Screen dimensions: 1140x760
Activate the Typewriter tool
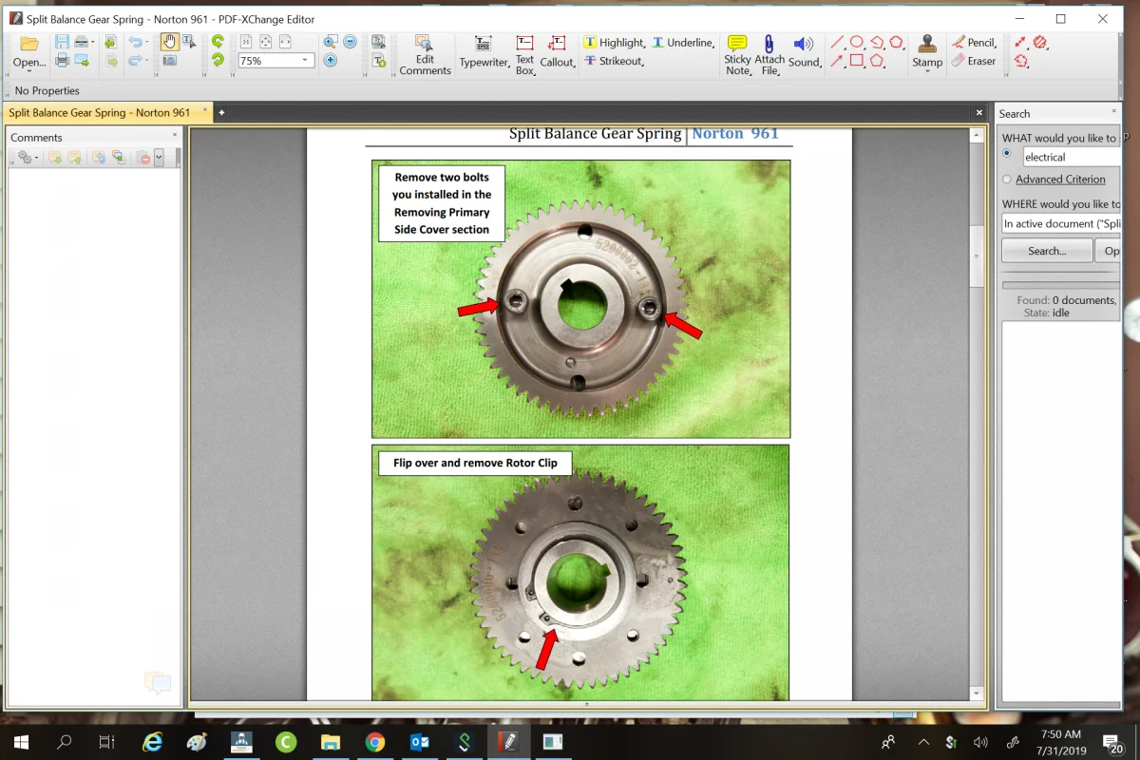[x=484, y=53]
